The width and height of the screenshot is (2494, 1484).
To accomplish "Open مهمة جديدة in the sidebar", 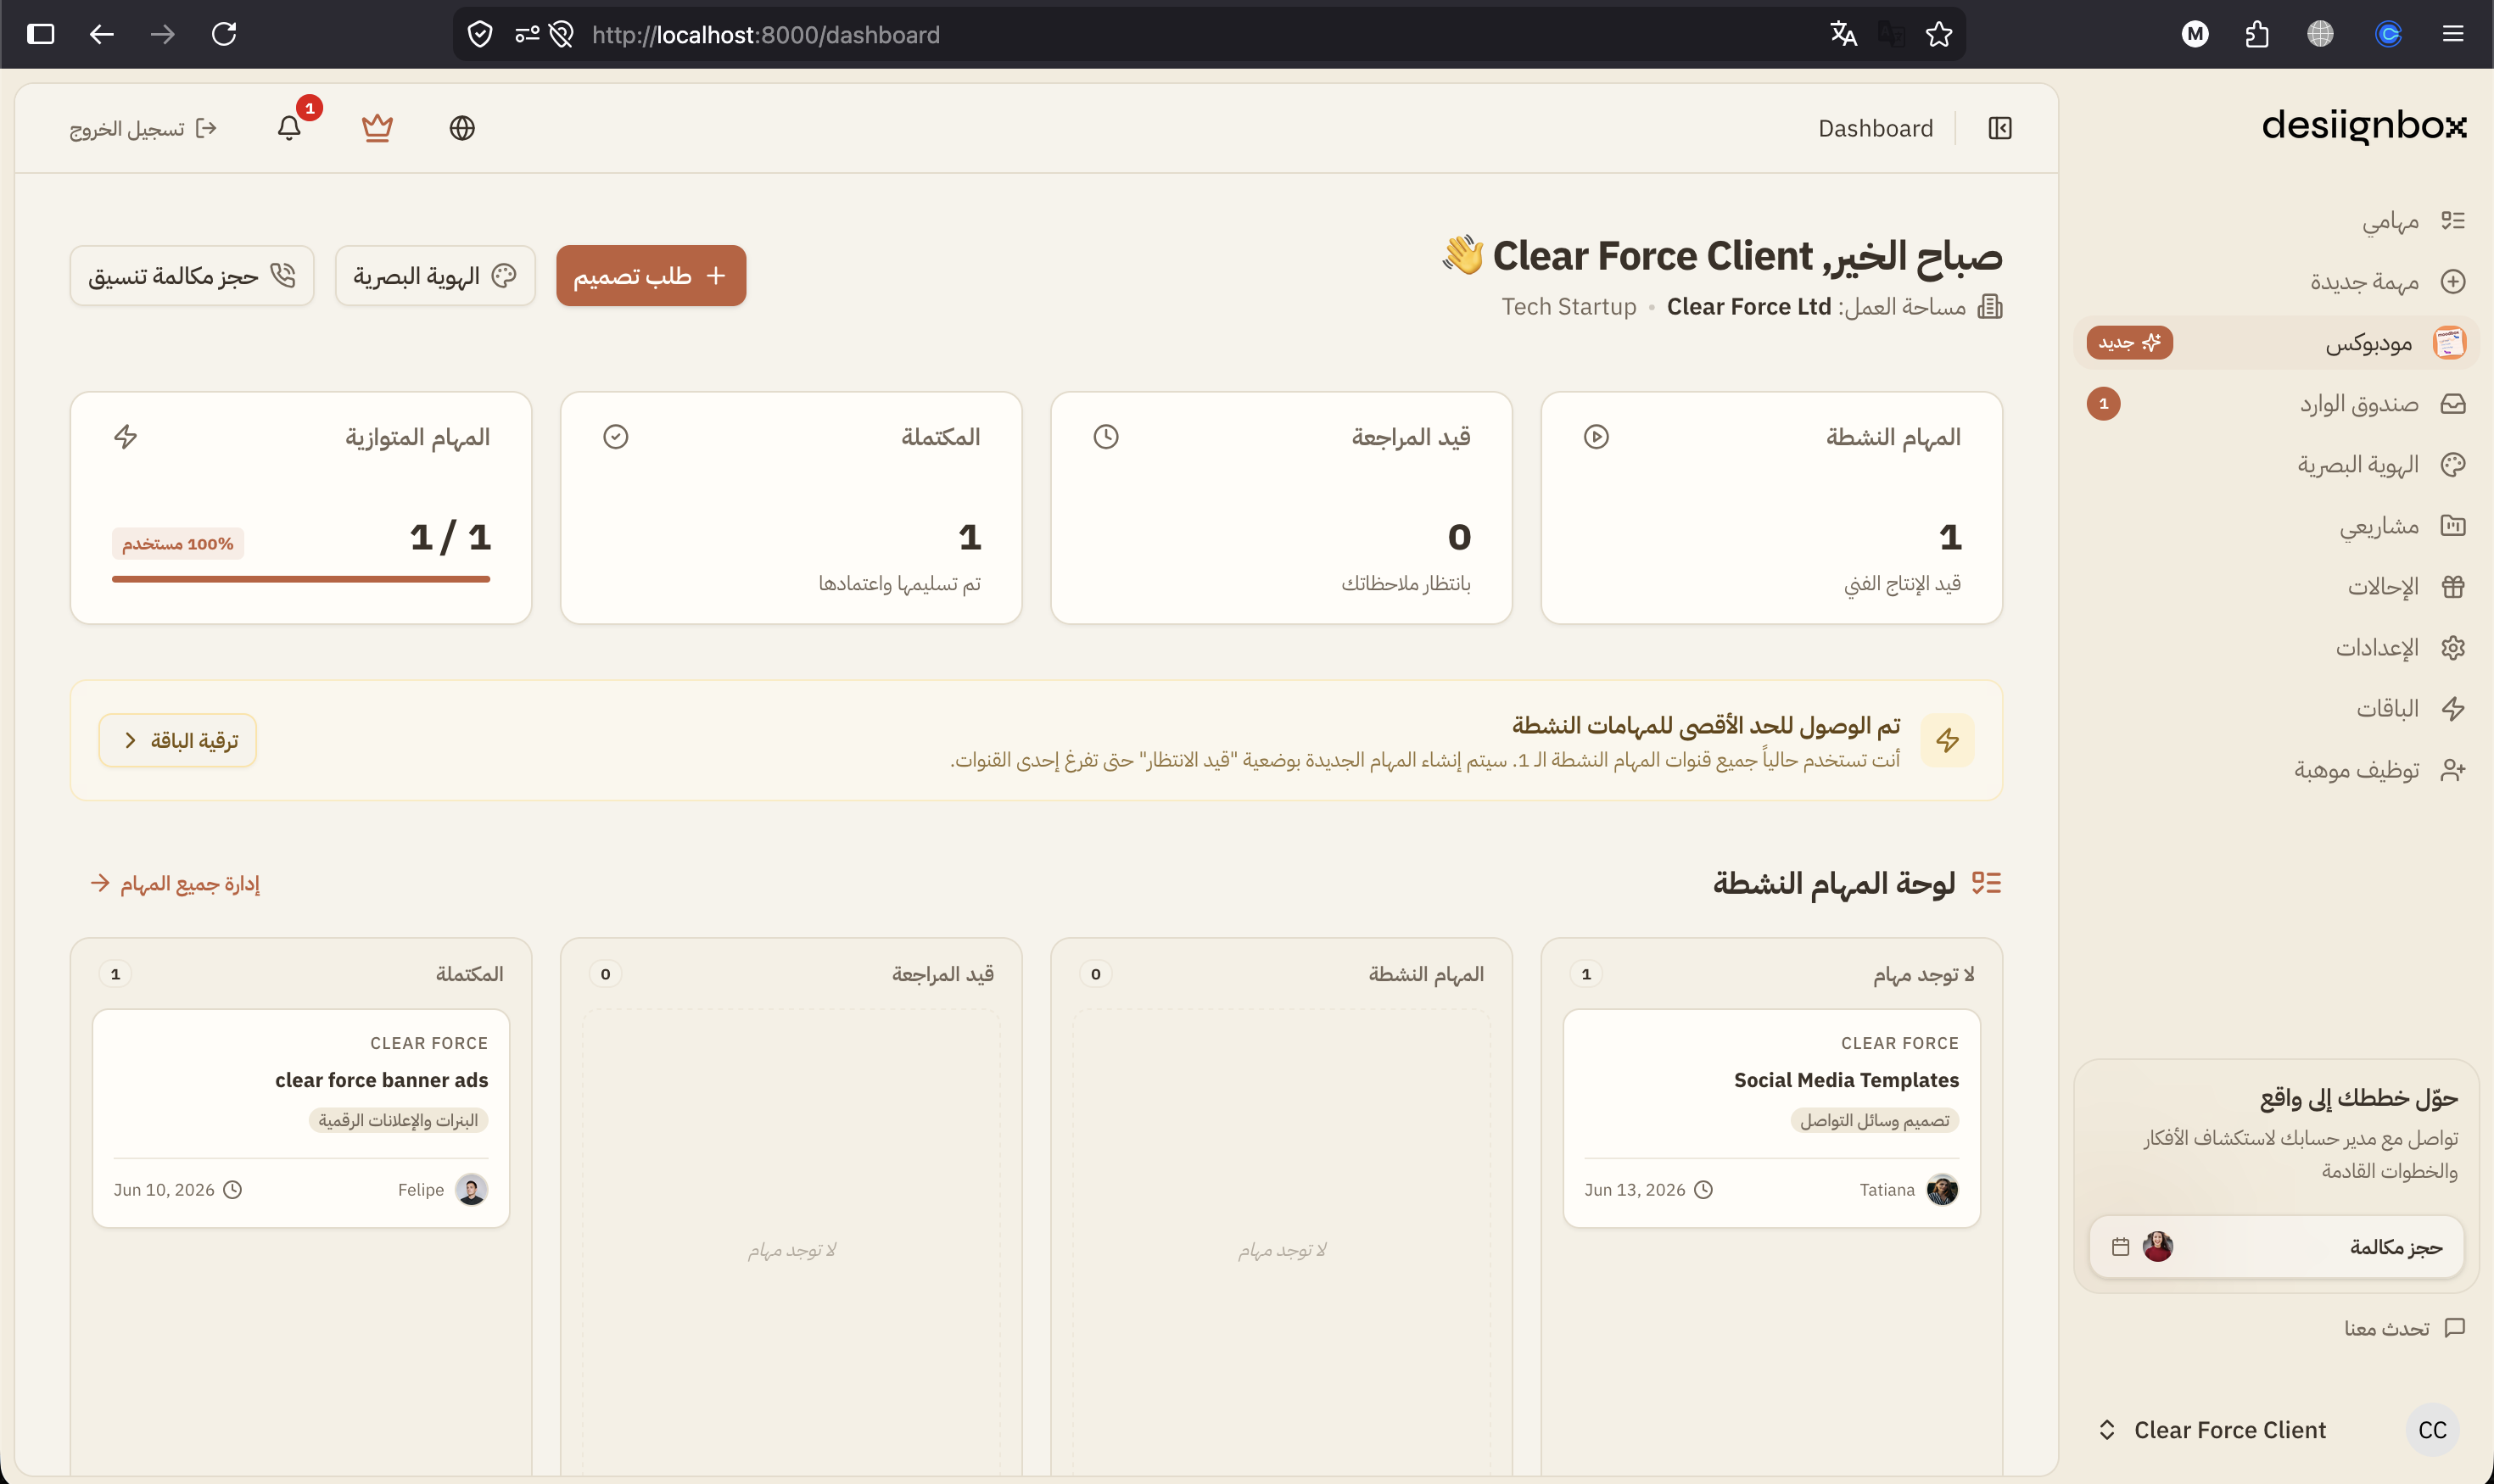I will (x=2276, y=282).
